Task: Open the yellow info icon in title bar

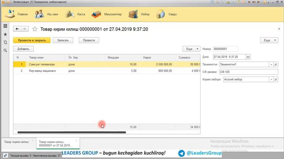Action: coord(264,2)
